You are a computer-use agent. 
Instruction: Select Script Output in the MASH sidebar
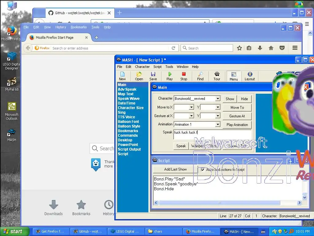[x=129, y=149]
